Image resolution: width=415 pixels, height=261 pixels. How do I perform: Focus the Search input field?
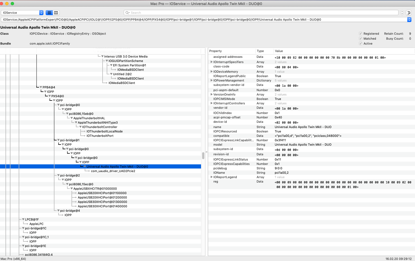click(261, 13)
